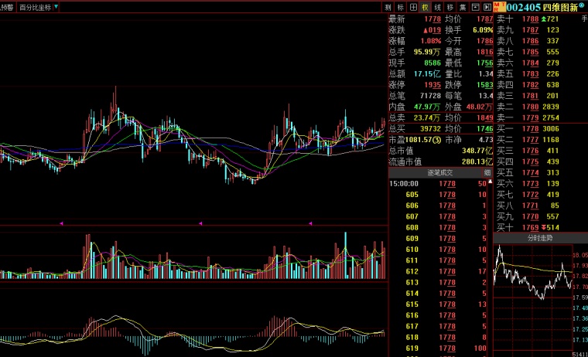This screenshot has height=357, width=588.
Task: Click the 线 drawing tool icon
Action: (x=438, y=7)
